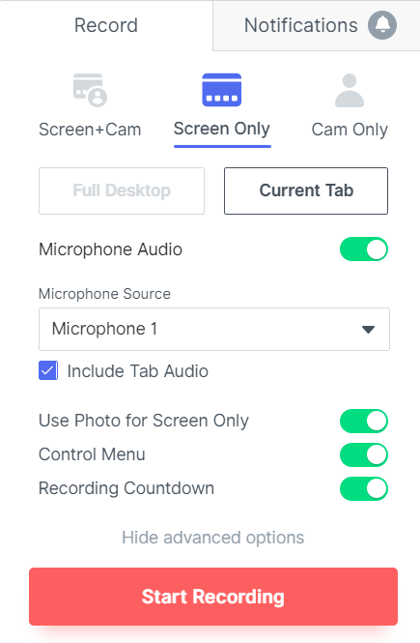Toggle Microphone Audio off
This screenshot has width=420, height=643.
point(364,248)
